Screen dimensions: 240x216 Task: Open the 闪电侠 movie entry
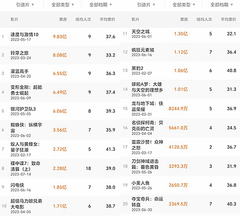pos(17,185)
